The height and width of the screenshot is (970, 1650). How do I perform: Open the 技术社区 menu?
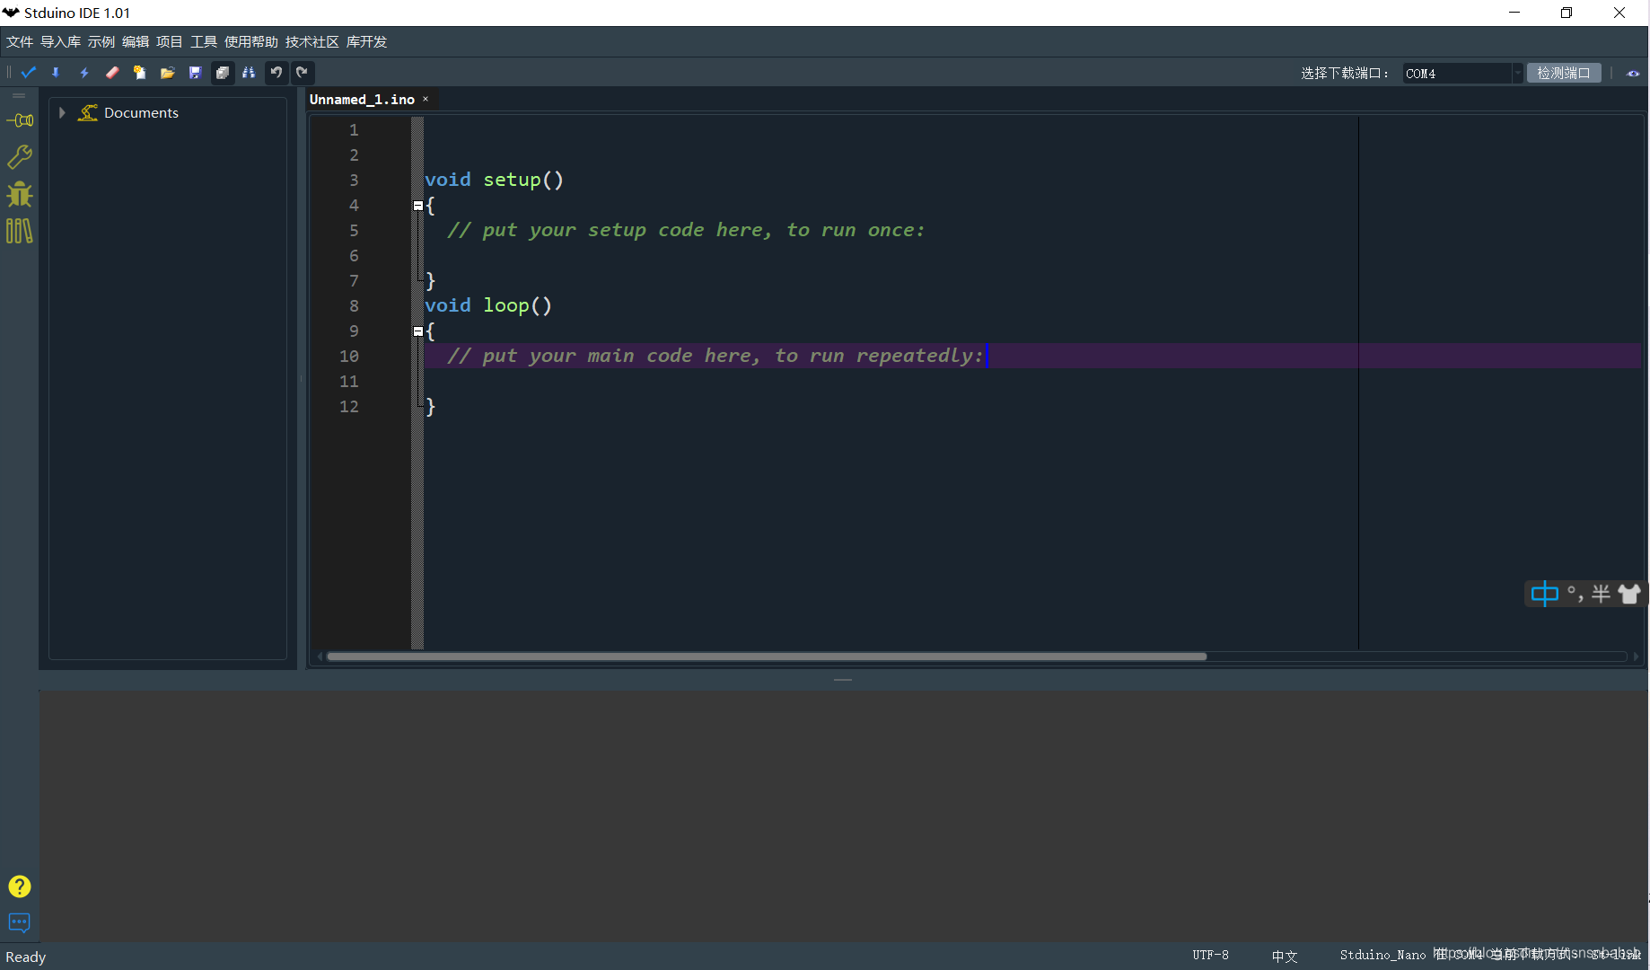tap(312, 42)
